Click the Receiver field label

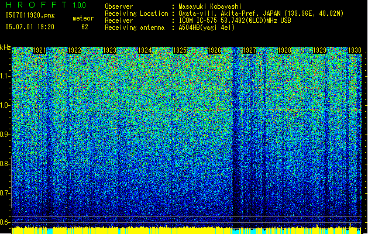pos(119,20)
